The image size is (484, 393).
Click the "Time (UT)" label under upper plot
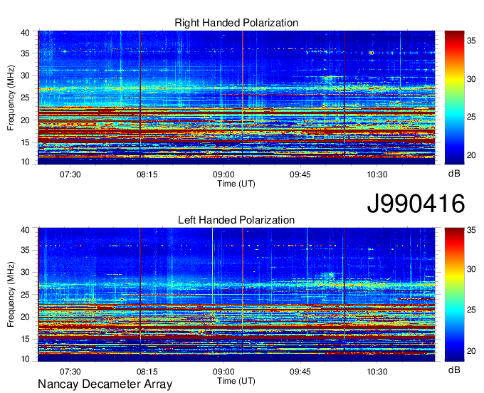236,184
